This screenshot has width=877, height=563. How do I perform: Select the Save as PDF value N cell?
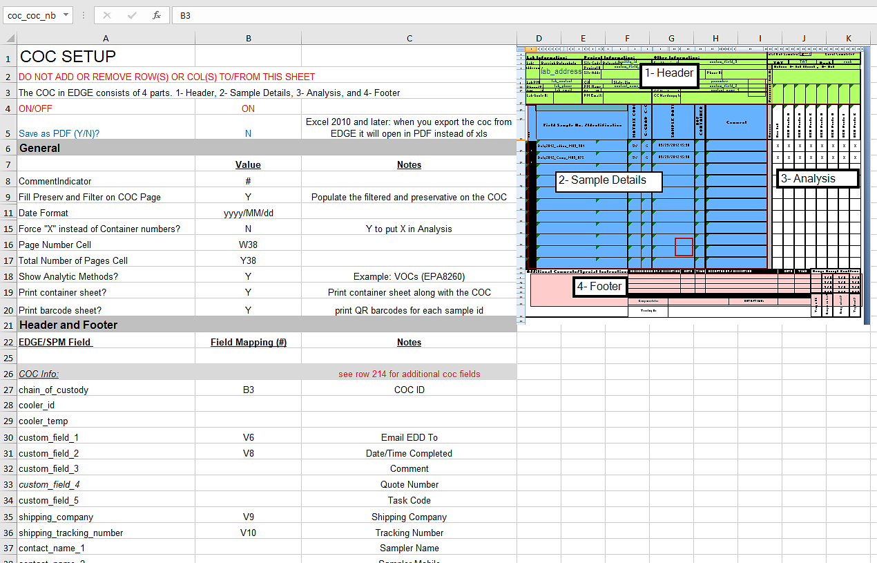tap(248, 133)
